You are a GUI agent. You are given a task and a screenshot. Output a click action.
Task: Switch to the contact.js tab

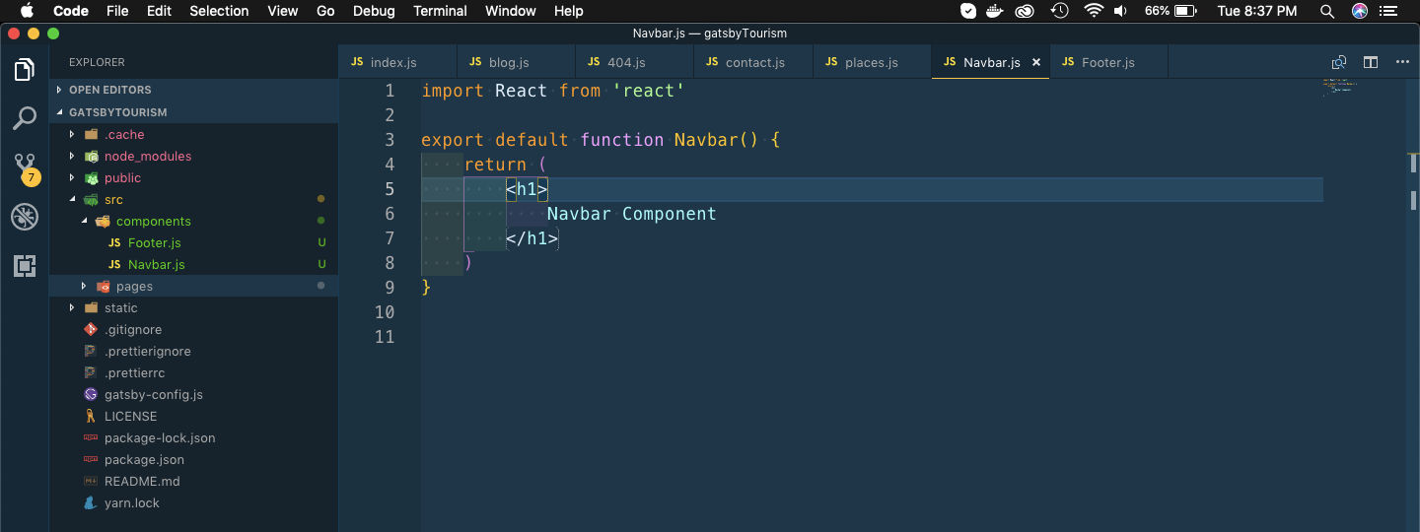point(752,61)
